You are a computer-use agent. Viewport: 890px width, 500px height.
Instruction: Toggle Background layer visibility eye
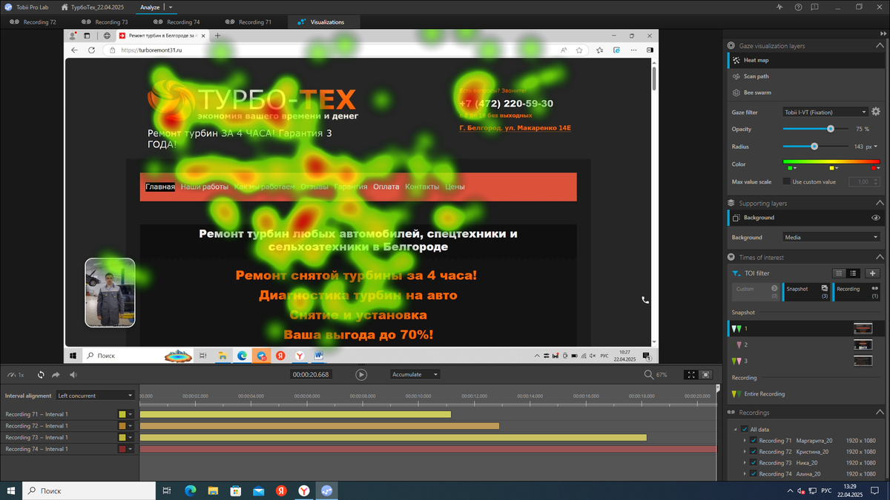click(x=876, y=218)
